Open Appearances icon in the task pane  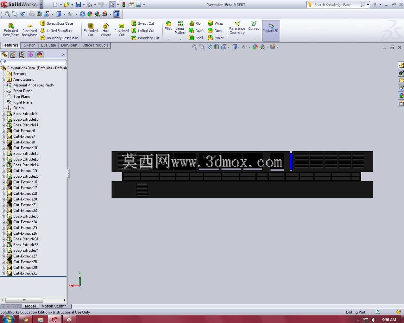401,96
